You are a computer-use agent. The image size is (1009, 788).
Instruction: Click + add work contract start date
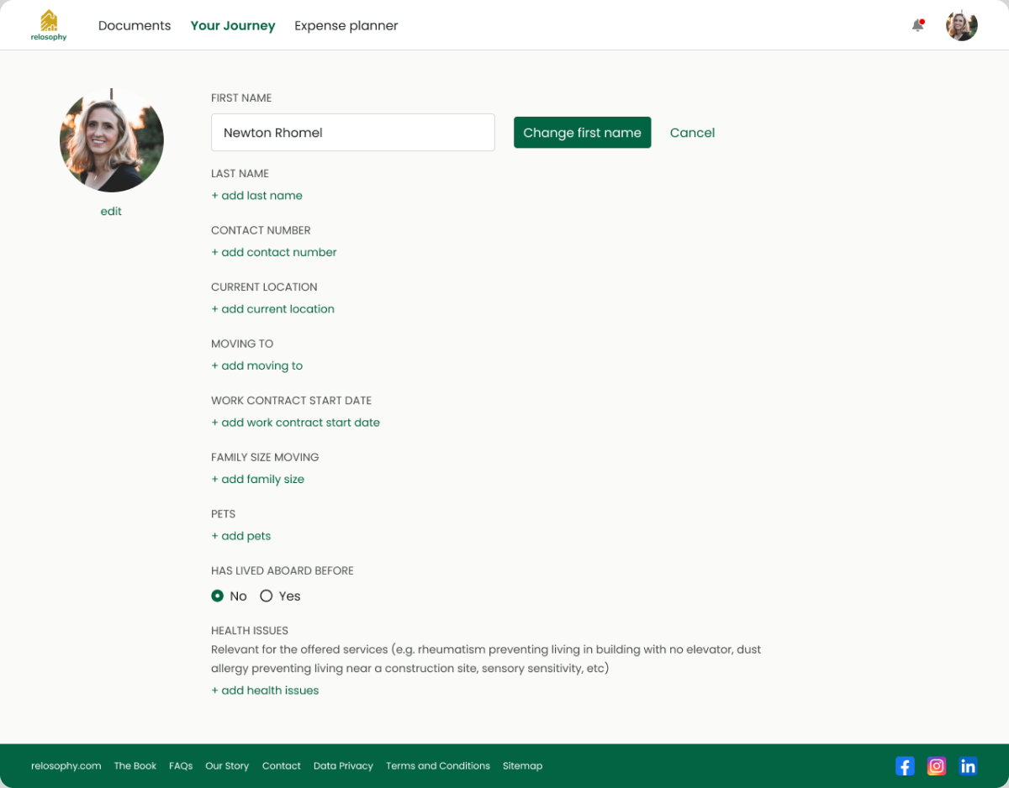[x=295, y=423]
